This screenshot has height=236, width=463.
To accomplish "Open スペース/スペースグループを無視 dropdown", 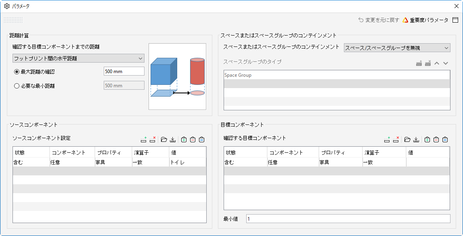I will click(397, 48).
